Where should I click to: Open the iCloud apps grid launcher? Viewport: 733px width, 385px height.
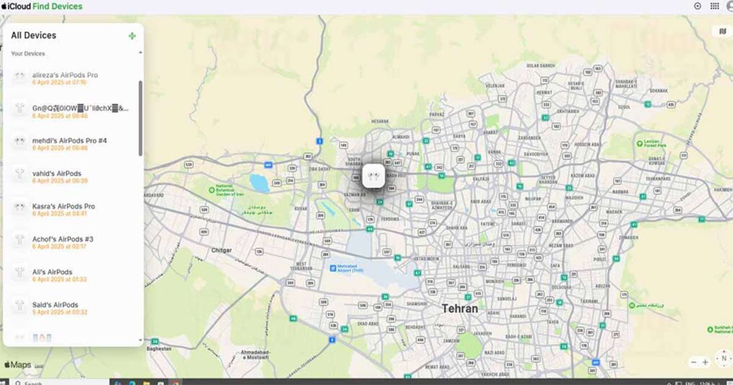714,6
